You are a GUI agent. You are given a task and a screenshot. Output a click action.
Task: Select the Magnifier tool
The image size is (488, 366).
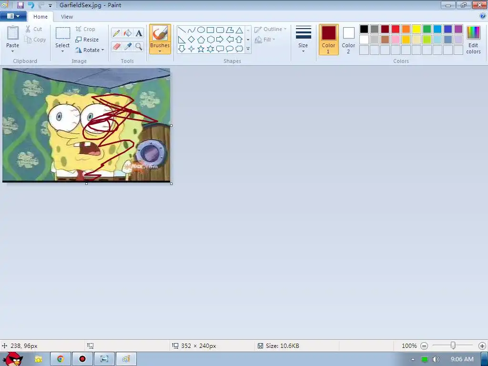click(x=139, y=47)
